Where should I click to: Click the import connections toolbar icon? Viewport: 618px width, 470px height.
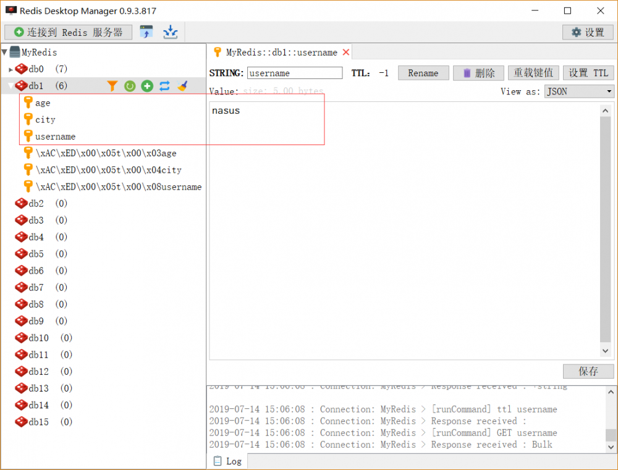coord(170,31)
